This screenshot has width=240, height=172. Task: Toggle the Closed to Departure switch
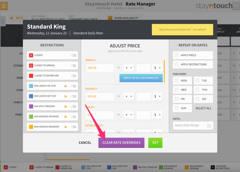tap(74, 76)
